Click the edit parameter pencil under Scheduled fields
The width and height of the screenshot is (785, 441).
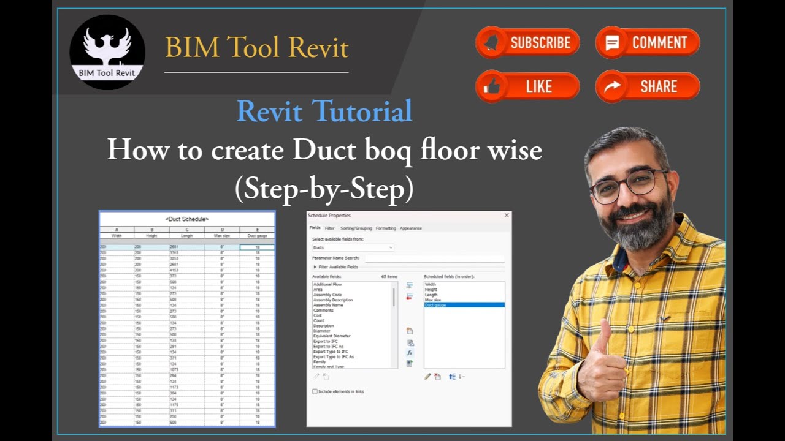[427, 376]
